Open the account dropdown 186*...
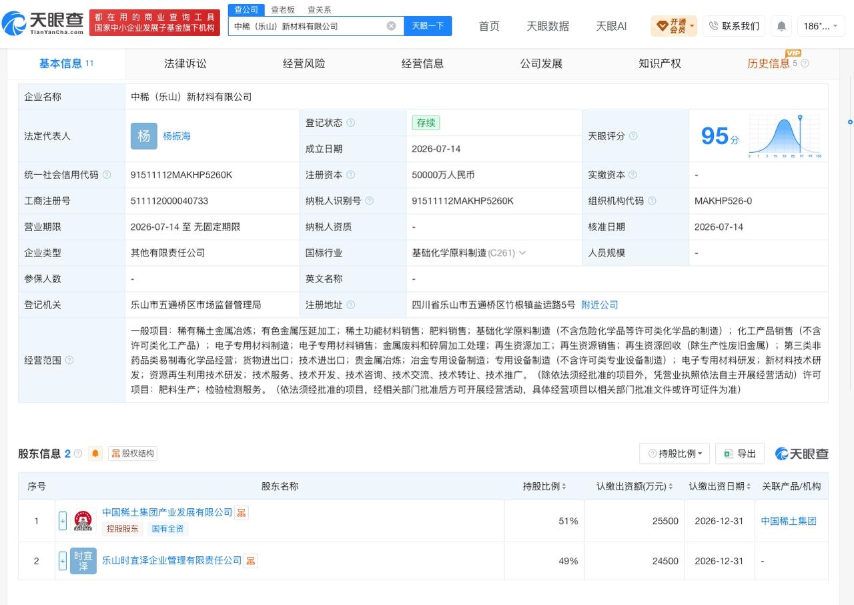Image resolution: width=854 pixels, height=605 pixels. [x=821, y=26]
